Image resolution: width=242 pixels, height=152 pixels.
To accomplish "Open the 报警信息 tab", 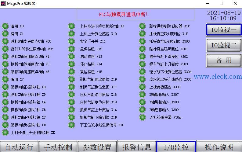I will (137, 147).
